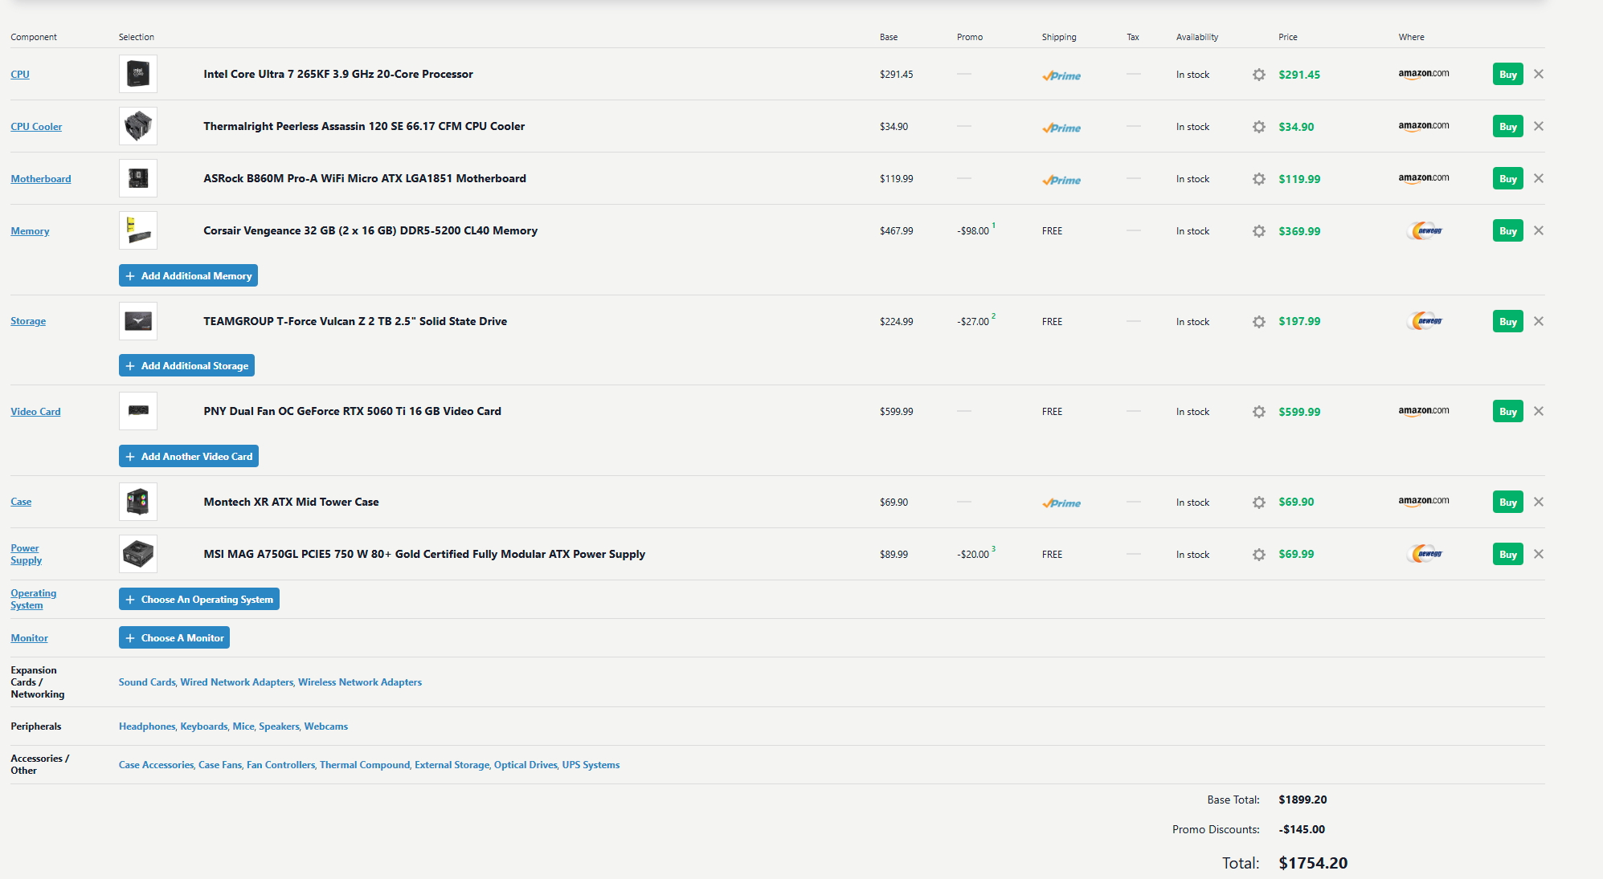Remove the Thermalright Peerless Assassin cooler
1603x879 pixels.
[x=1539, y=126]
